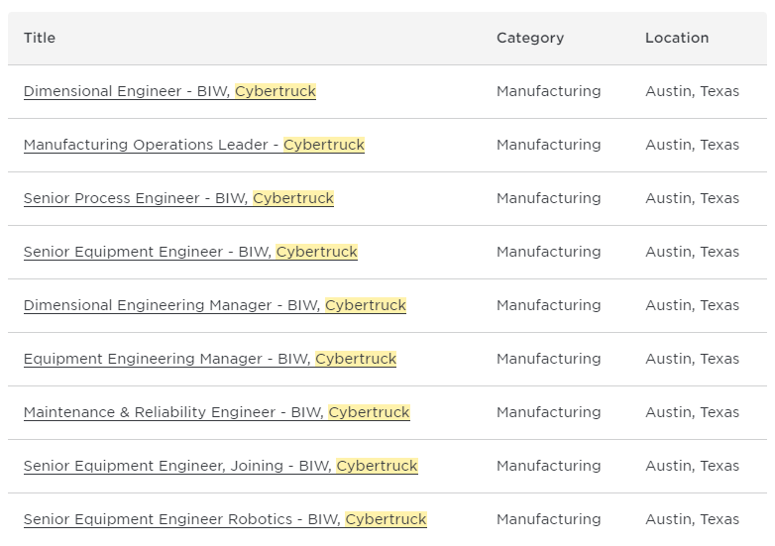Click Austin, Texas in Dimensional Engineering Manager row

pos(692,305)
